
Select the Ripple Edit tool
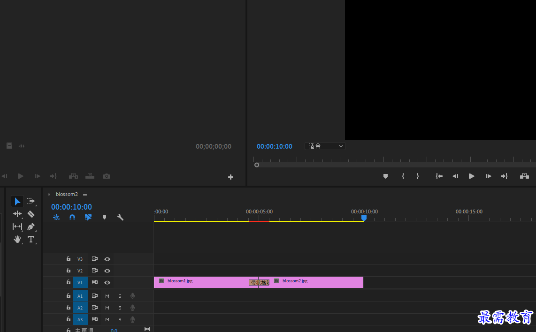pyautogui.click(x=17, y=214)
